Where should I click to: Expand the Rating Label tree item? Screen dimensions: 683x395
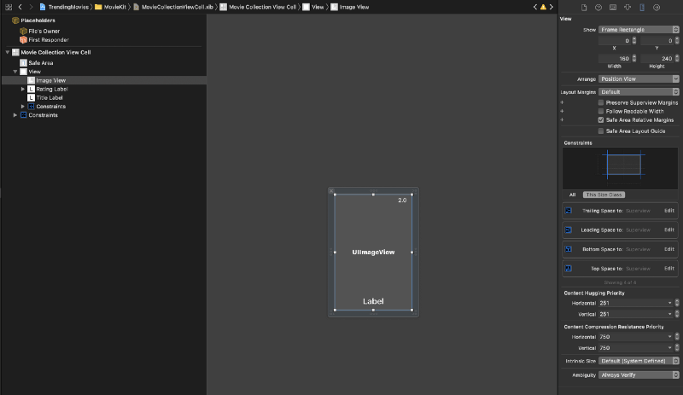23,89
